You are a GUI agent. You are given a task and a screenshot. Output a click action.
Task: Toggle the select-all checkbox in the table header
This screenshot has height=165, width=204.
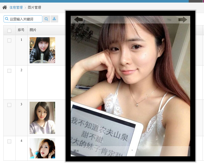tap(9, 31)
